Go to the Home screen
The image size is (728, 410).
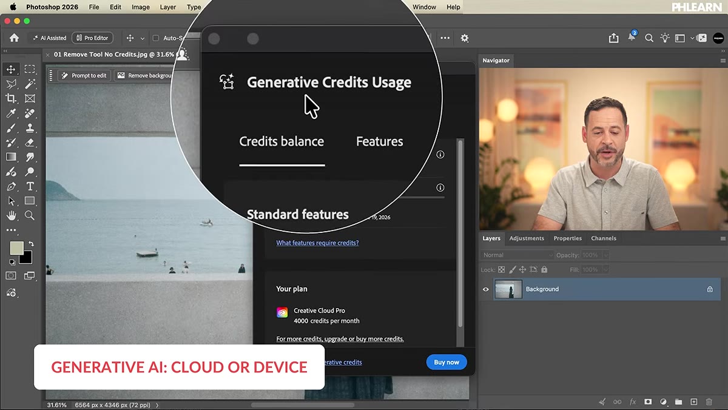14,38
